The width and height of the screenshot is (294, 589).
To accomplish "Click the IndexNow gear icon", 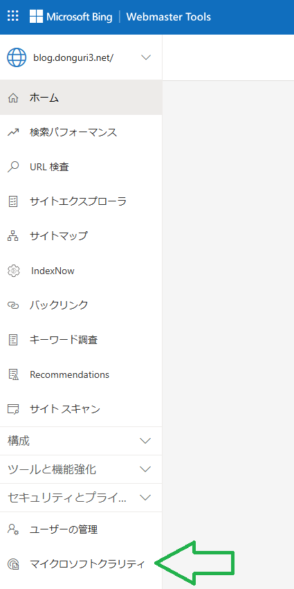I will 13,271.
